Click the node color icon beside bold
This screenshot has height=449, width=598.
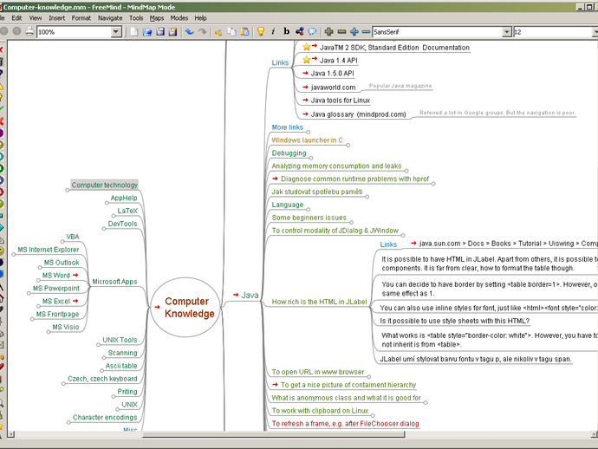tap(300, 32)
